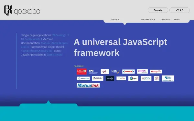This screenshot has height=121, width=194.
Task: Click the UPNFM logo
Action: click(x=146, y=78)
